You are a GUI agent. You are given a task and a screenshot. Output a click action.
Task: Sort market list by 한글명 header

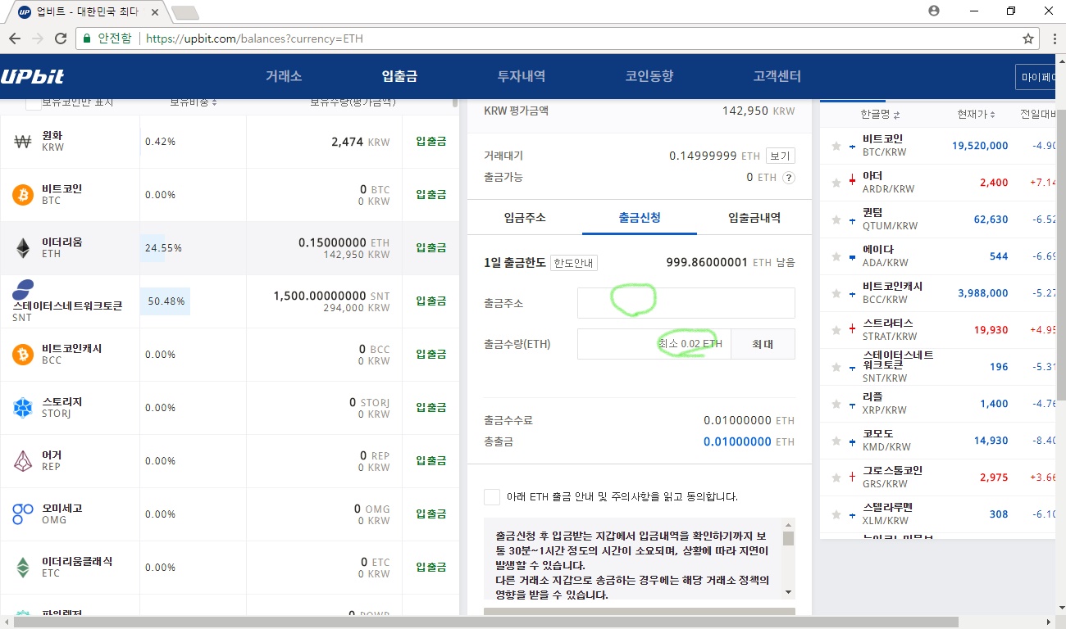pyautogui.click(x=881, y=115)
